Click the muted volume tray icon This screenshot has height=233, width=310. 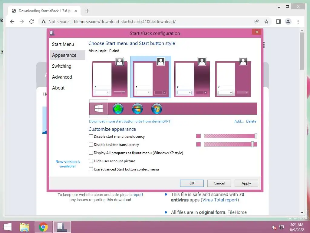(274, 227)
